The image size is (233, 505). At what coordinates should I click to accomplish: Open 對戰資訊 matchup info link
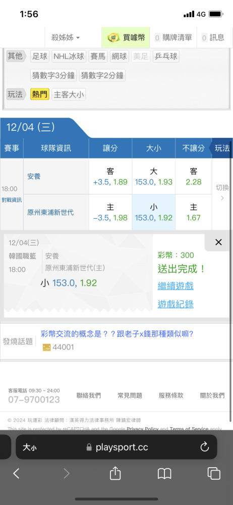(12, 200)
